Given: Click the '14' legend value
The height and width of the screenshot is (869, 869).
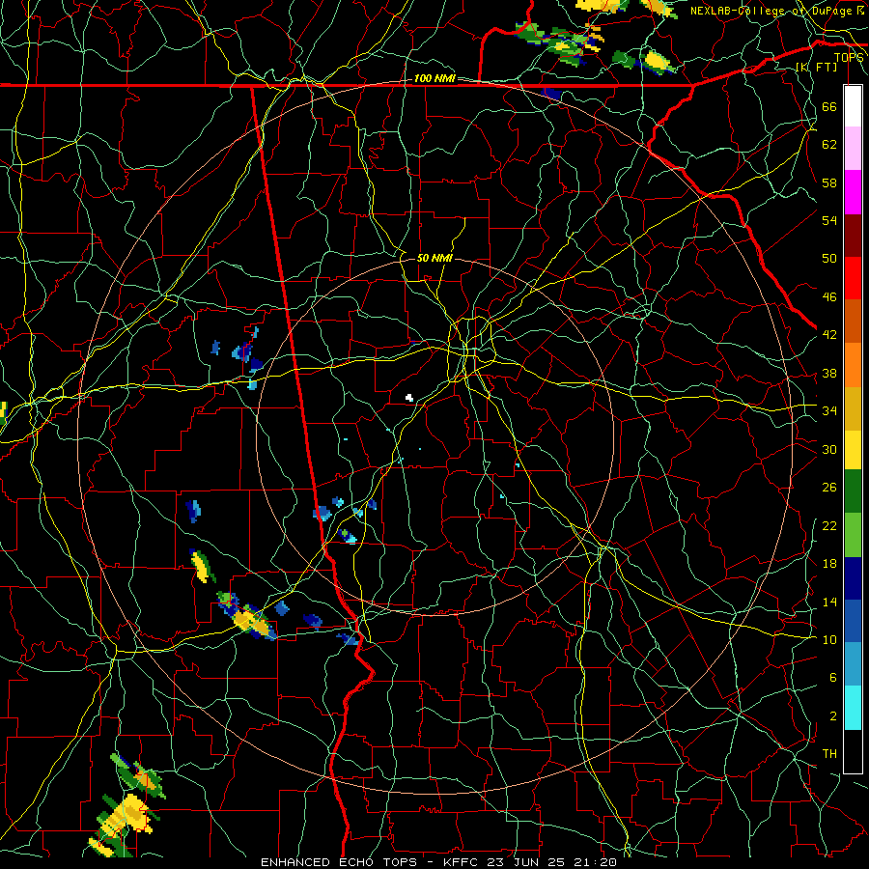Looking at the screenshot, I should (x=829, y=602).
